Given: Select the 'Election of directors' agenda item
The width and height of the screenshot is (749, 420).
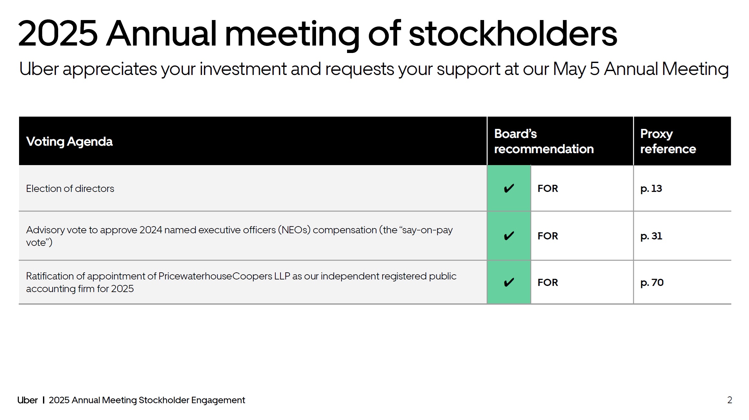Looking at the screenshot, I should (70, 188).
